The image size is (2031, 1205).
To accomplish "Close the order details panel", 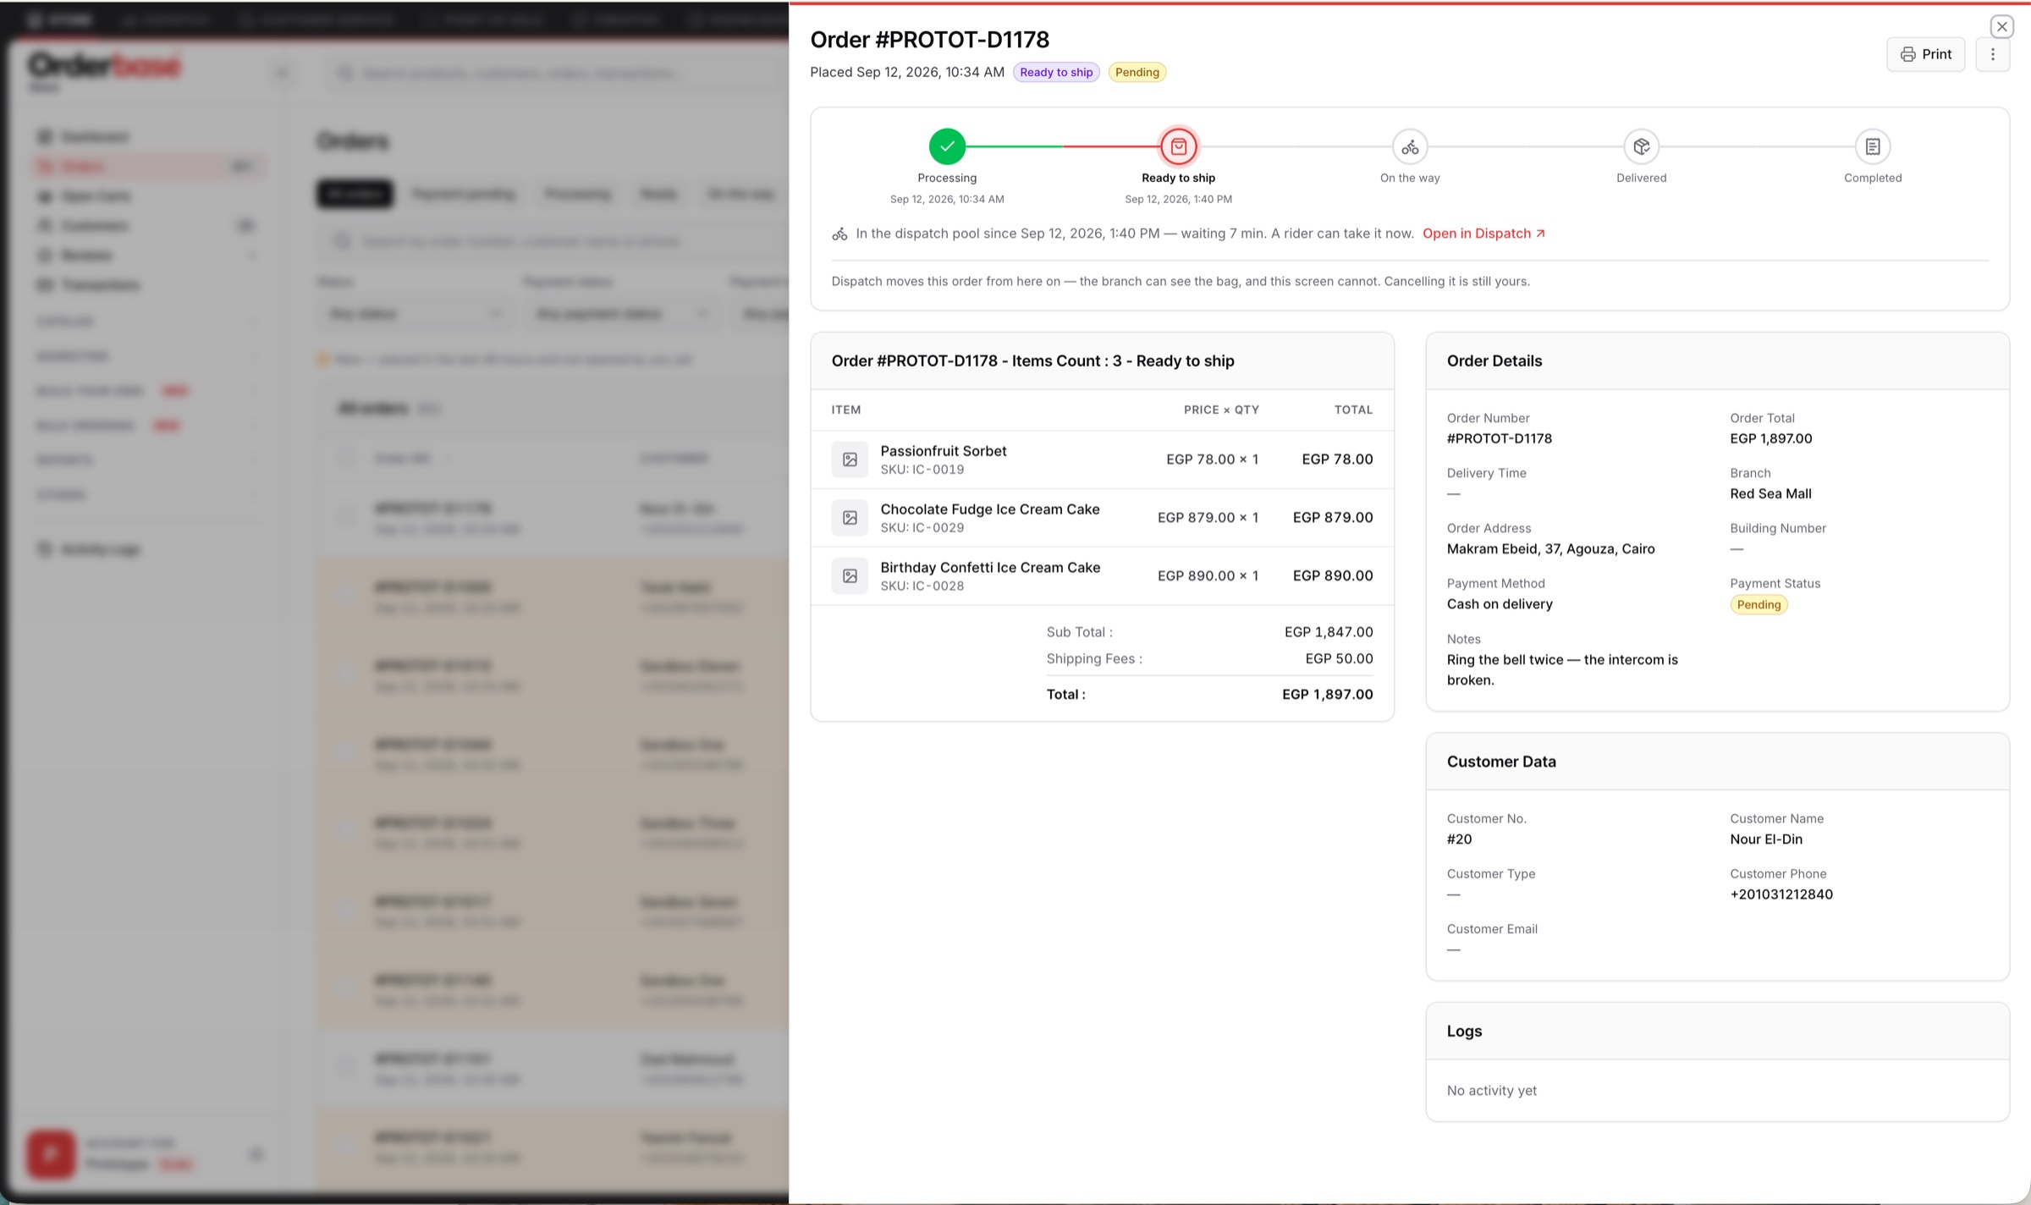I will coord(2001,27).
